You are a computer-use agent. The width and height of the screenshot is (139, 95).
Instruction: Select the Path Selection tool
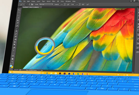(13, 53)
